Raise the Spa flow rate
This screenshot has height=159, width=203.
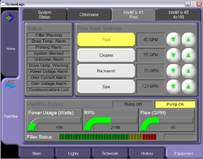[x=189, y=86]
